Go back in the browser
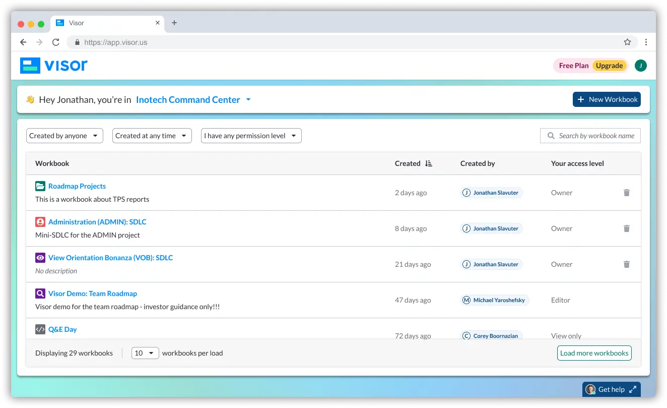This screenshot has height=408, width=667. [23, 42]
